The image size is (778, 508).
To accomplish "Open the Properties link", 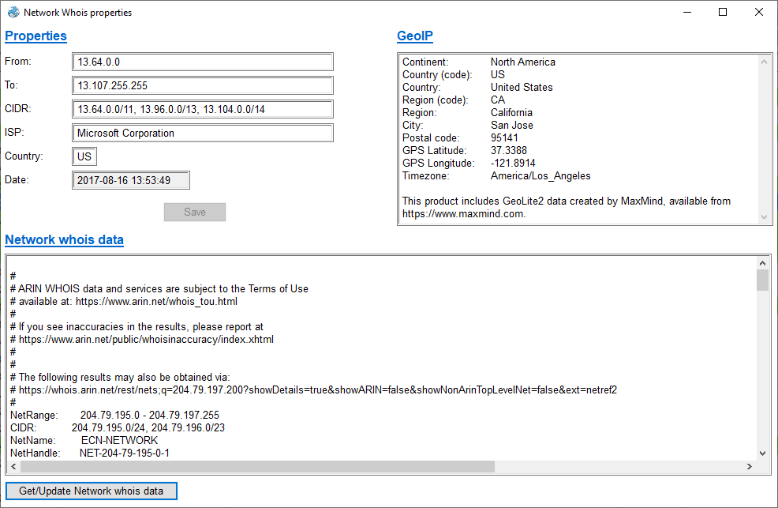I will 36,36.
